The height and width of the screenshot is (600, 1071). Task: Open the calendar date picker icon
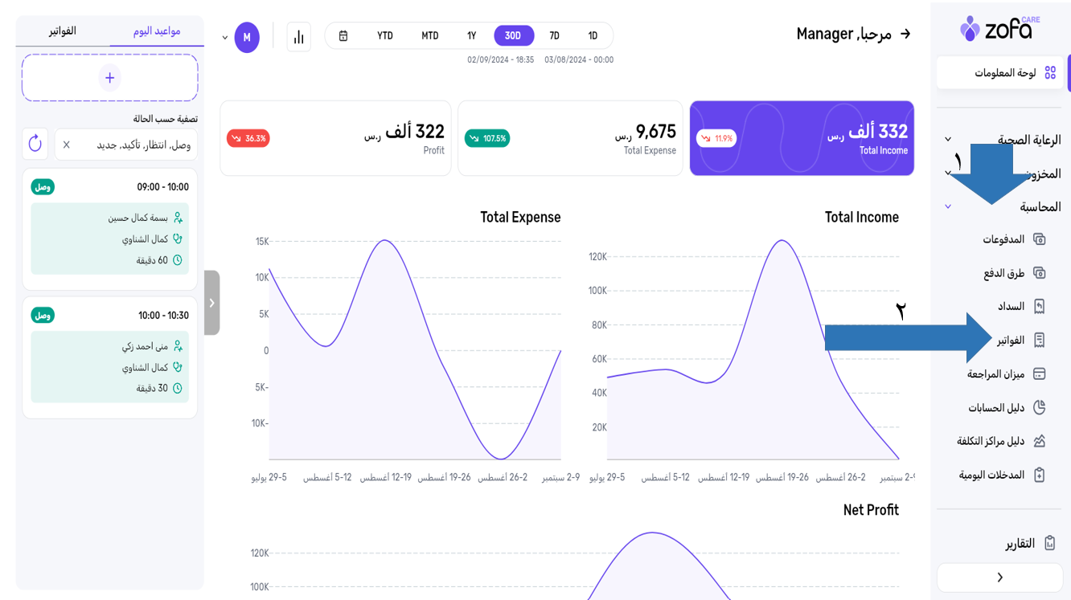(343, 36)
